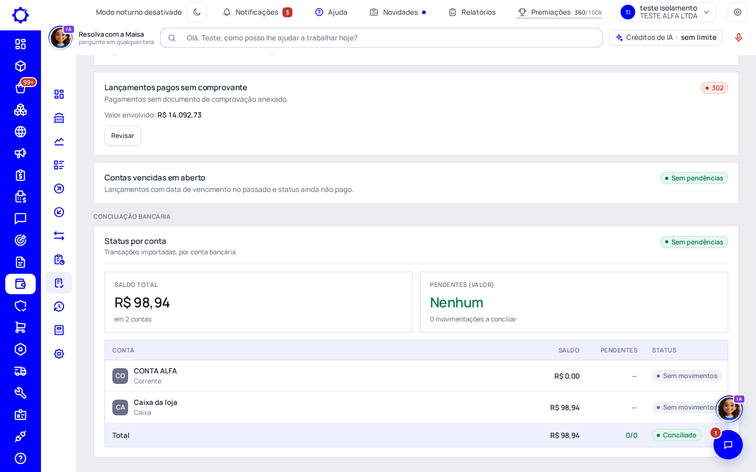
Task: Click the app logo in top left corner
Action: pos(20,15)
